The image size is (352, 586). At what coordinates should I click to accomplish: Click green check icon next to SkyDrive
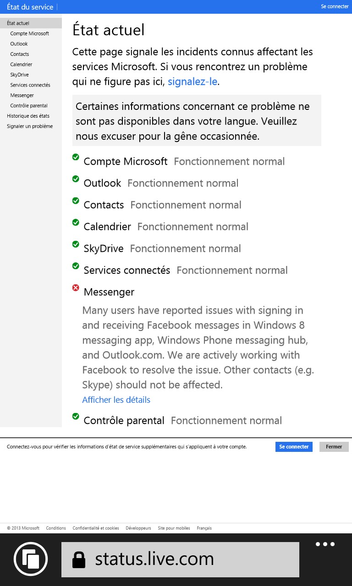[76, 244]
